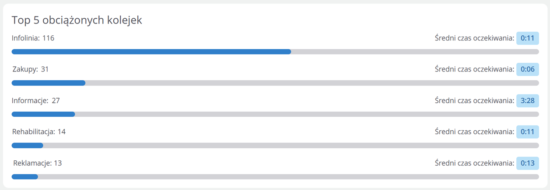
Task: Select the Reklamacje queue label
Action: pos(32,163)
